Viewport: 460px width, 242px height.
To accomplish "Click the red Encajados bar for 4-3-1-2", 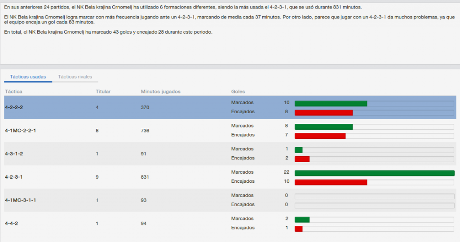I will click(x=302, y=159).
